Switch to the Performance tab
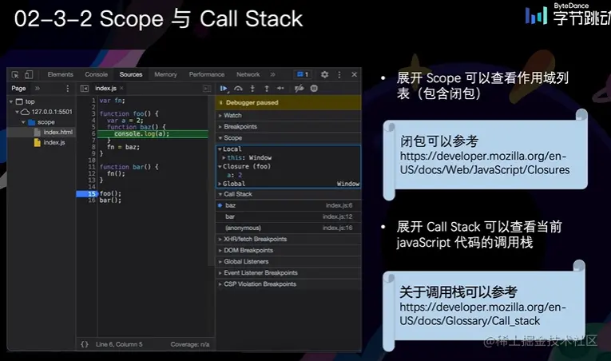611x361 pixels. [x=207, y=74]
